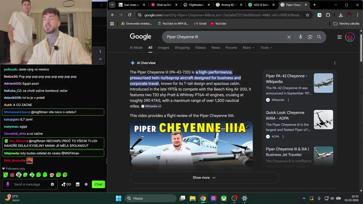This screenshot has width=363, height=204.
Task: Open more options for the Wikipedia result
Action: tap(288, 100)
